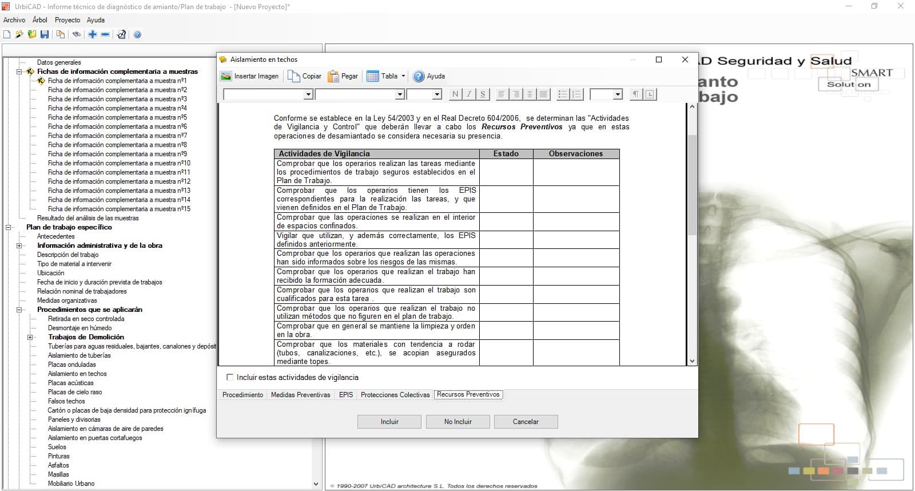Open the first style combo box in editor
Screen dimensions: 915x491
(268, 94)
